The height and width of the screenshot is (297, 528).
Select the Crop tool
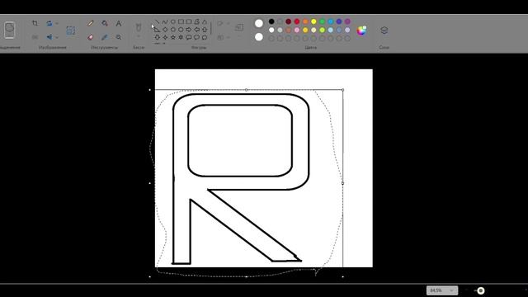35,23
